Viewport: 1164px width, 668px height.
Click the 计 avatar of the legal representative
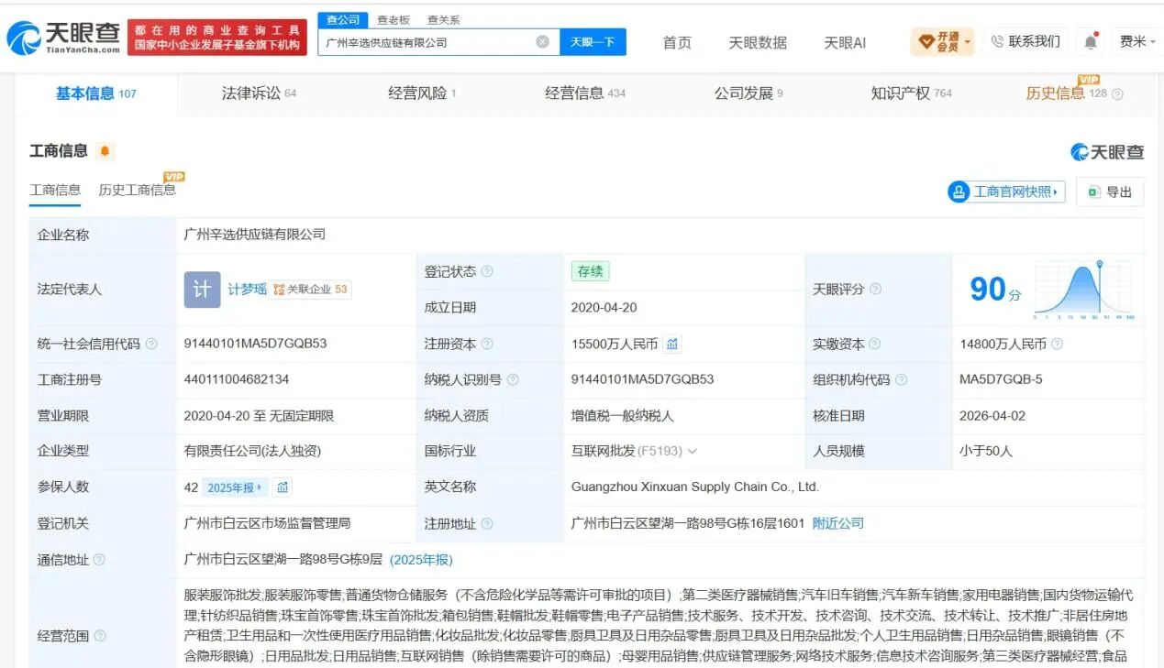click(202, 289)
